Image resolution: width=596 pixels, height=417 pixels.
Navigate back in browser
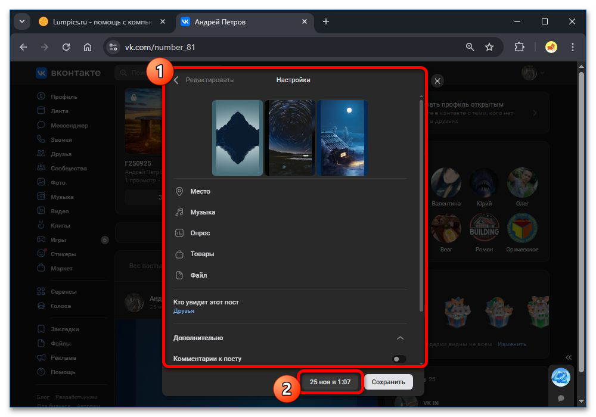pyautogui.click(x=24, y=47)
